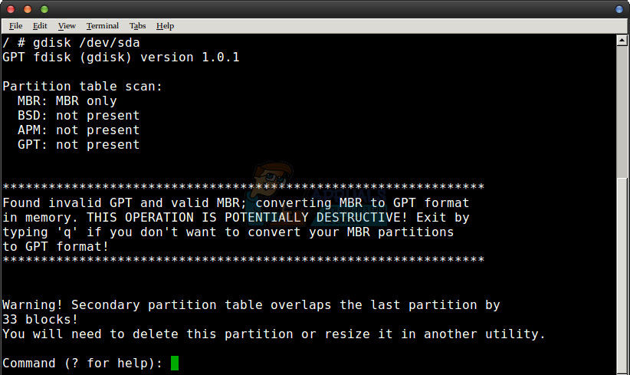Click the 'Partition table scan:' line
Image resolution: width=630 pixels, height=375 pixels.
[82, 86]
